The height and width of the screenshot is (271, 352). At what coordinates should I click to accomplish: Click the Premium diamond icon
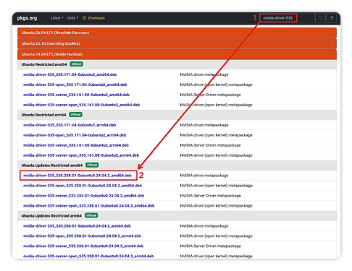click(84, 18)
